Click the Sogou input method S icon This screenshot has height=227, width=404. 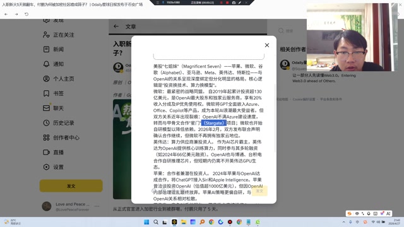click(350, 214)
